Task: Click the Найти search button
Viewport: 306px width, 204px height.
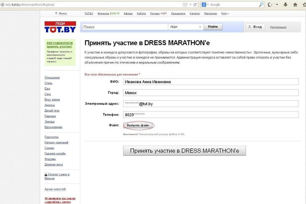Action: (213, 27)
